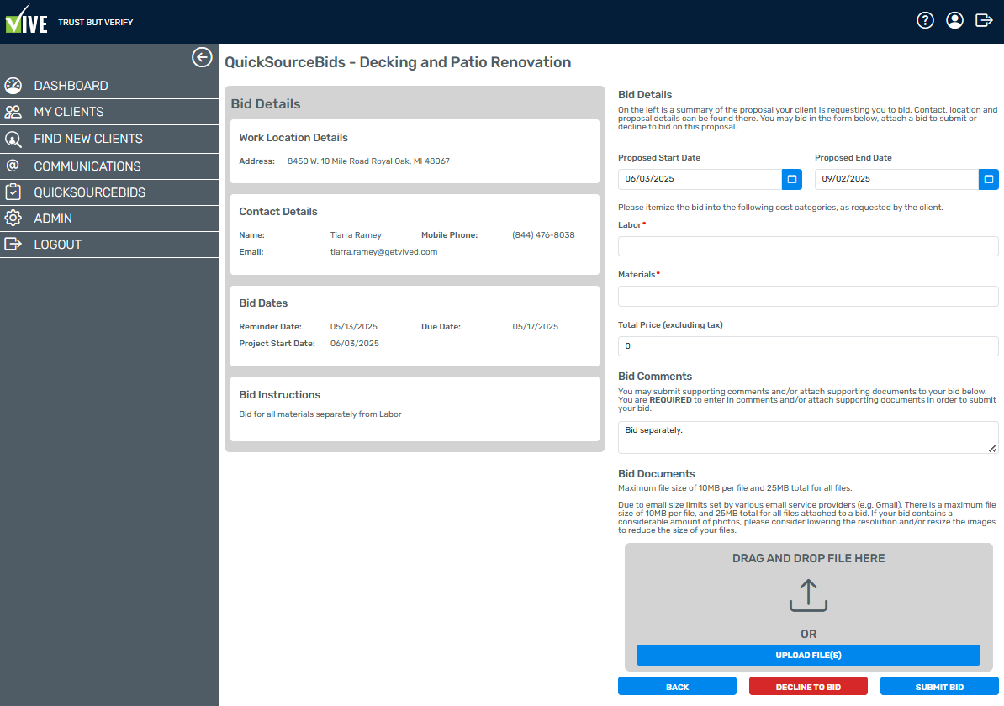The width and height of the screenshot is (1004, 706).
Task: Click the Work Location Details heading
Action: click(293, 138)
